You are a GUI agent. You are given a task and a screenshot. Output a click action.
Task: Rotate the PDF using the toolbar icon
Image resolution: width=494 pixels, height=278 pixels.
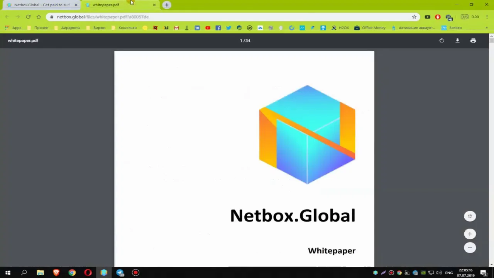(x=442, y=41)
